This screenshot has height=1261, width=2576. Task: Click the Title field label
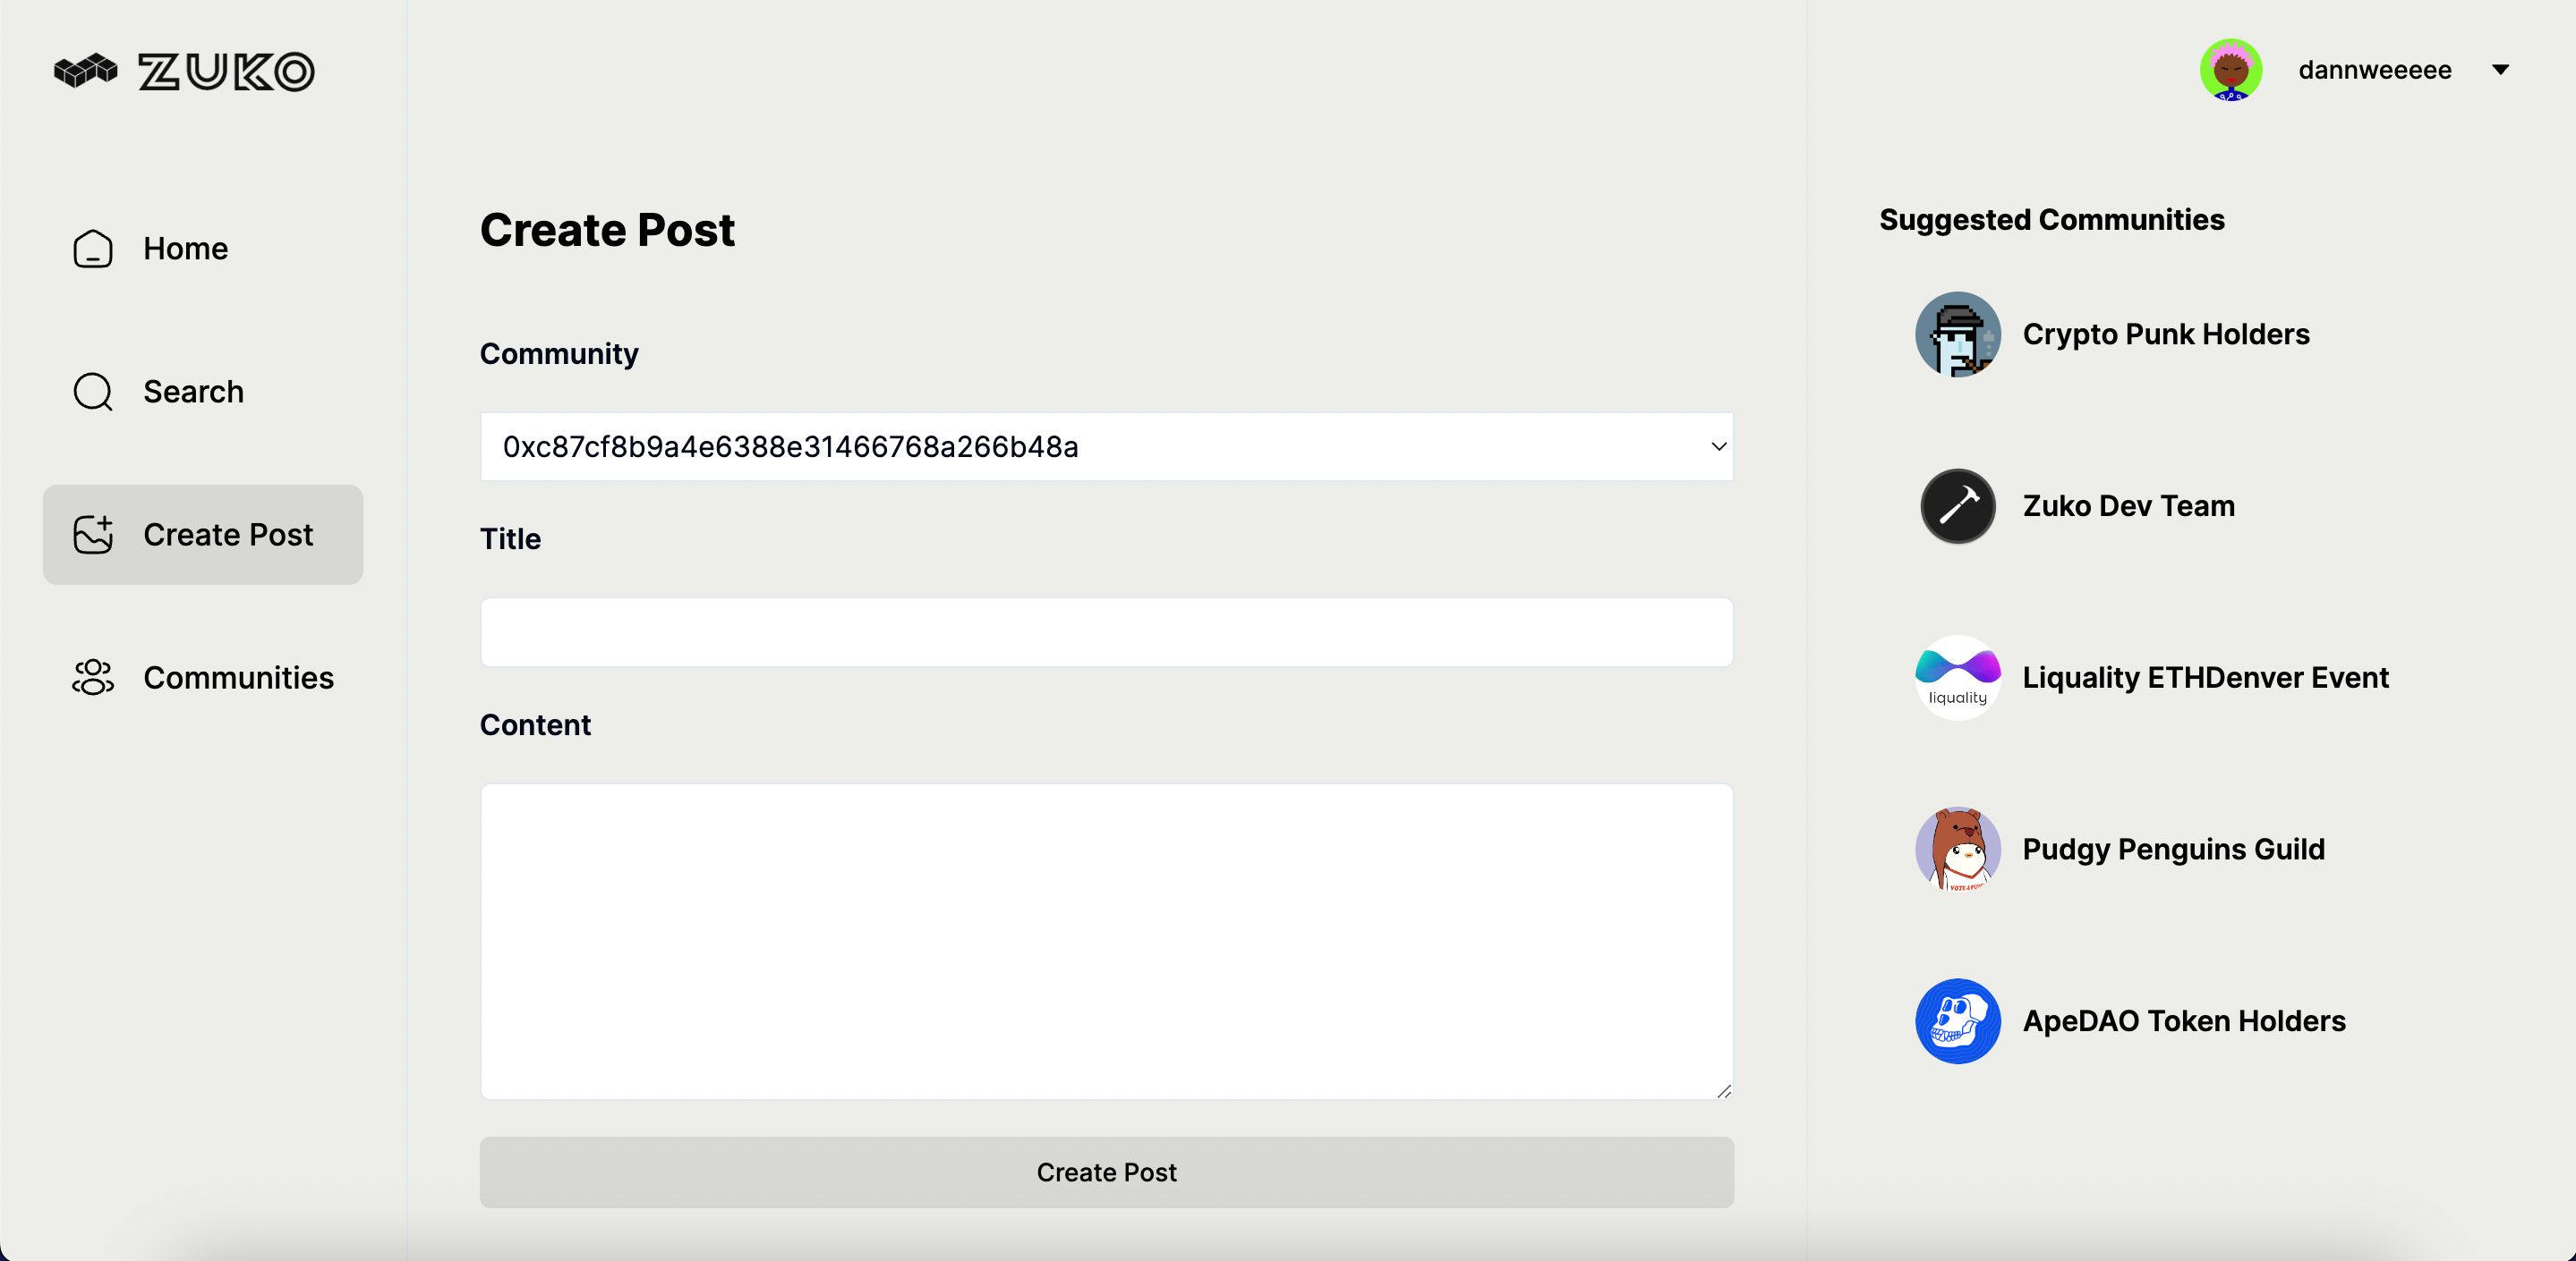tap(510, 538)
